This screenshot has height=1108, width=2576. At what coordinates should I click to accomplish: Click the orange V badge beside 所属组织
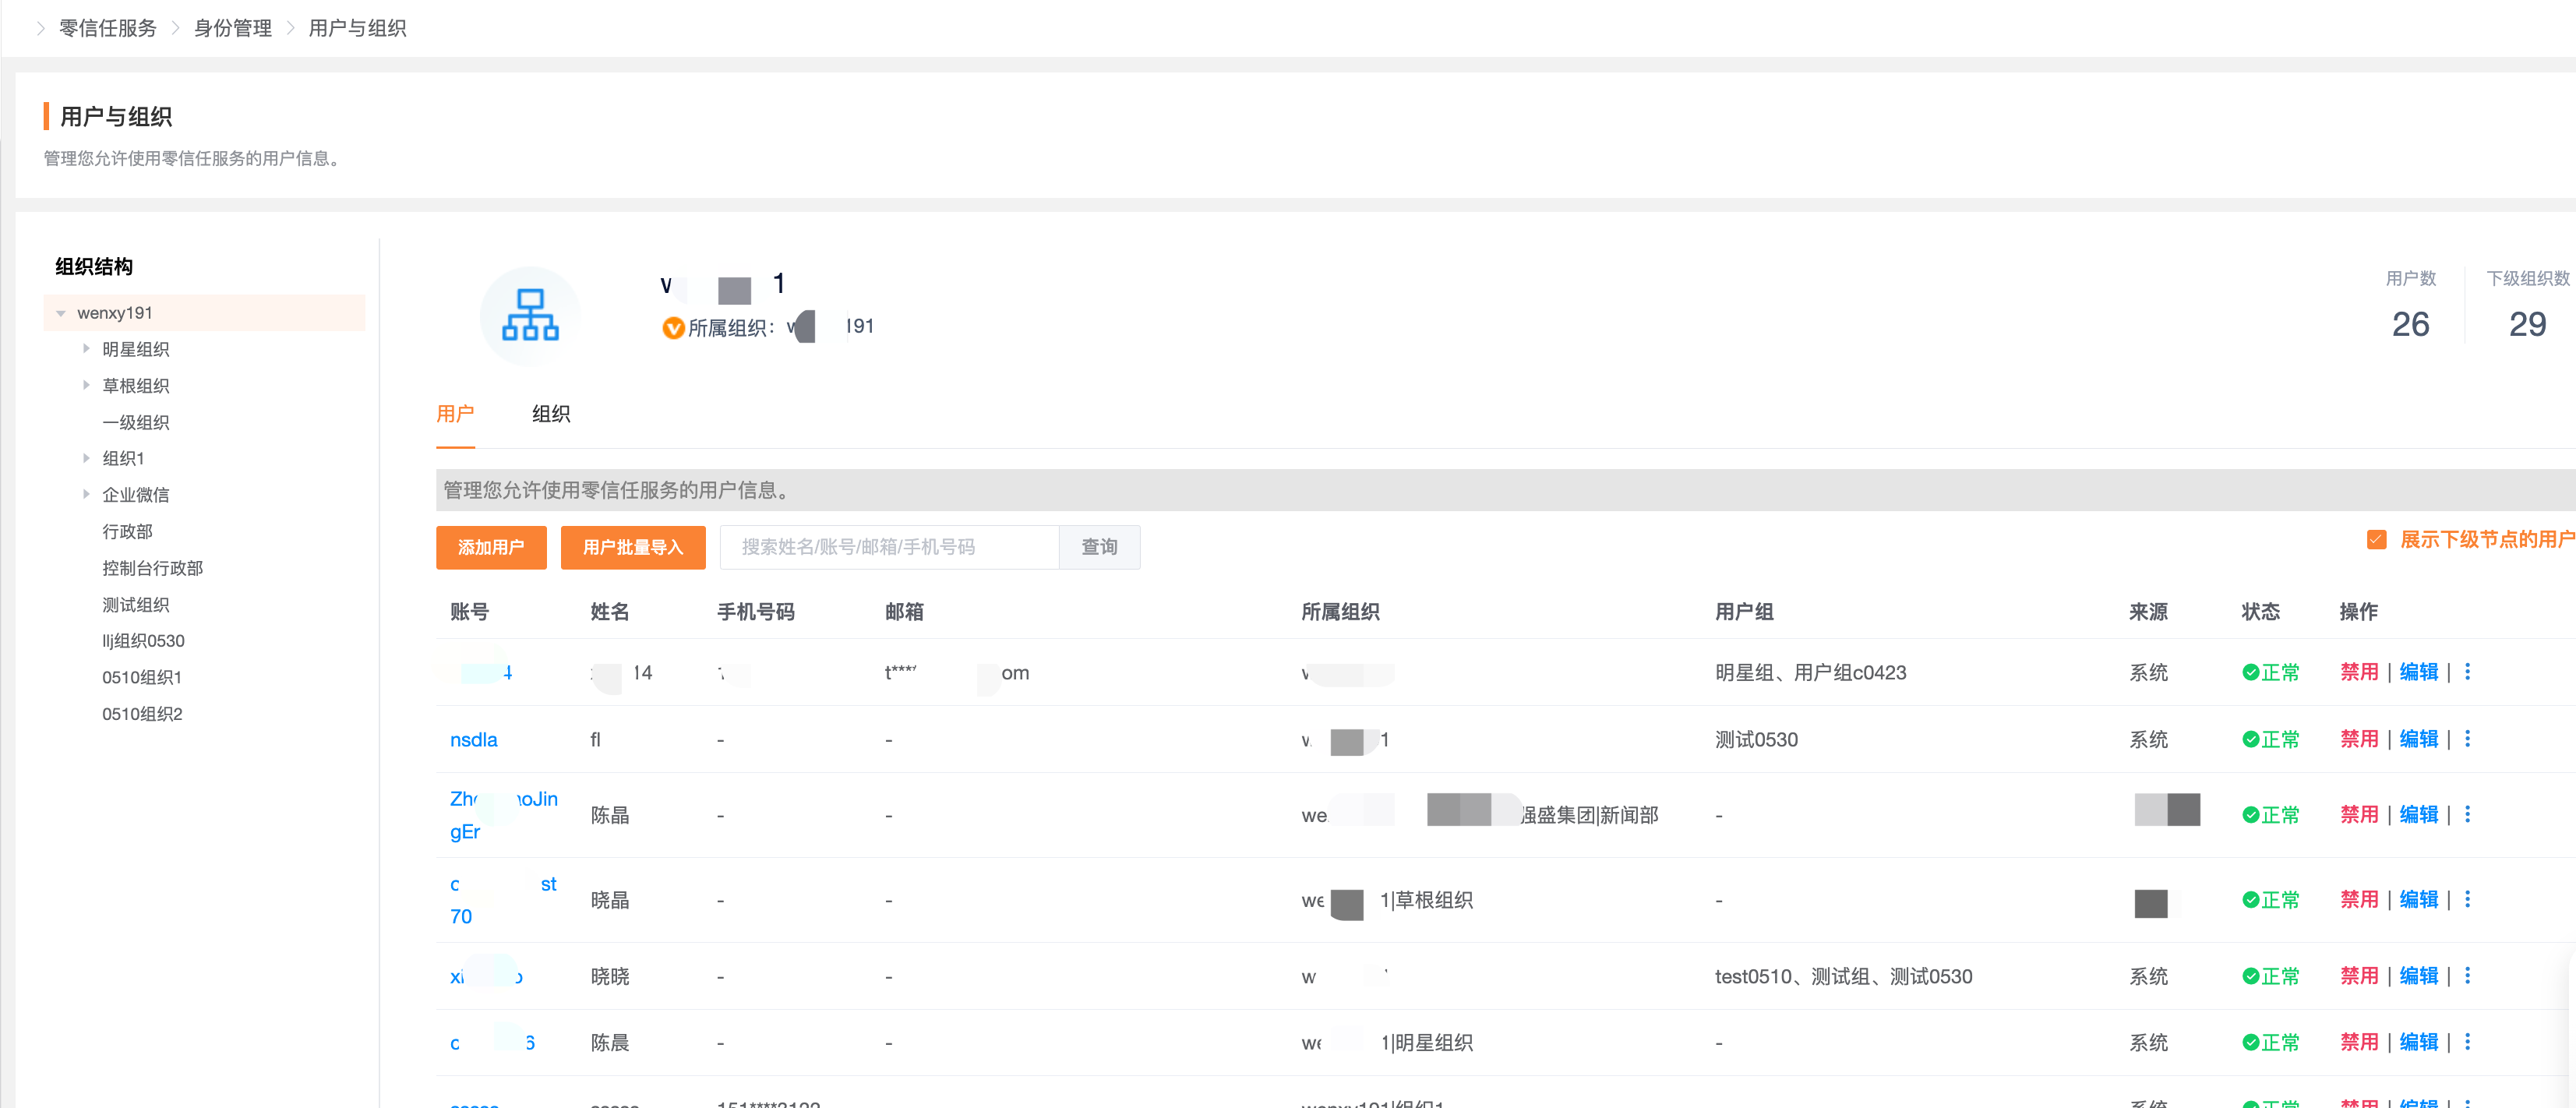[x=673, y=327]
